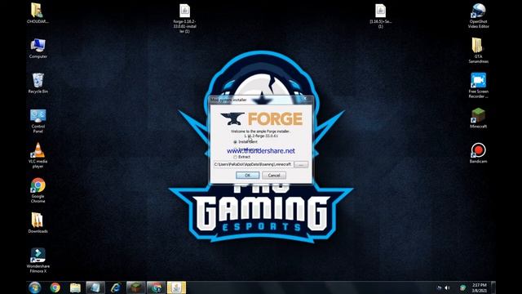The height and width of the screenshot is (294, 522).
Task: Launch OpenShot Video Editor shortcut
Action: click(x=479, y=16)
